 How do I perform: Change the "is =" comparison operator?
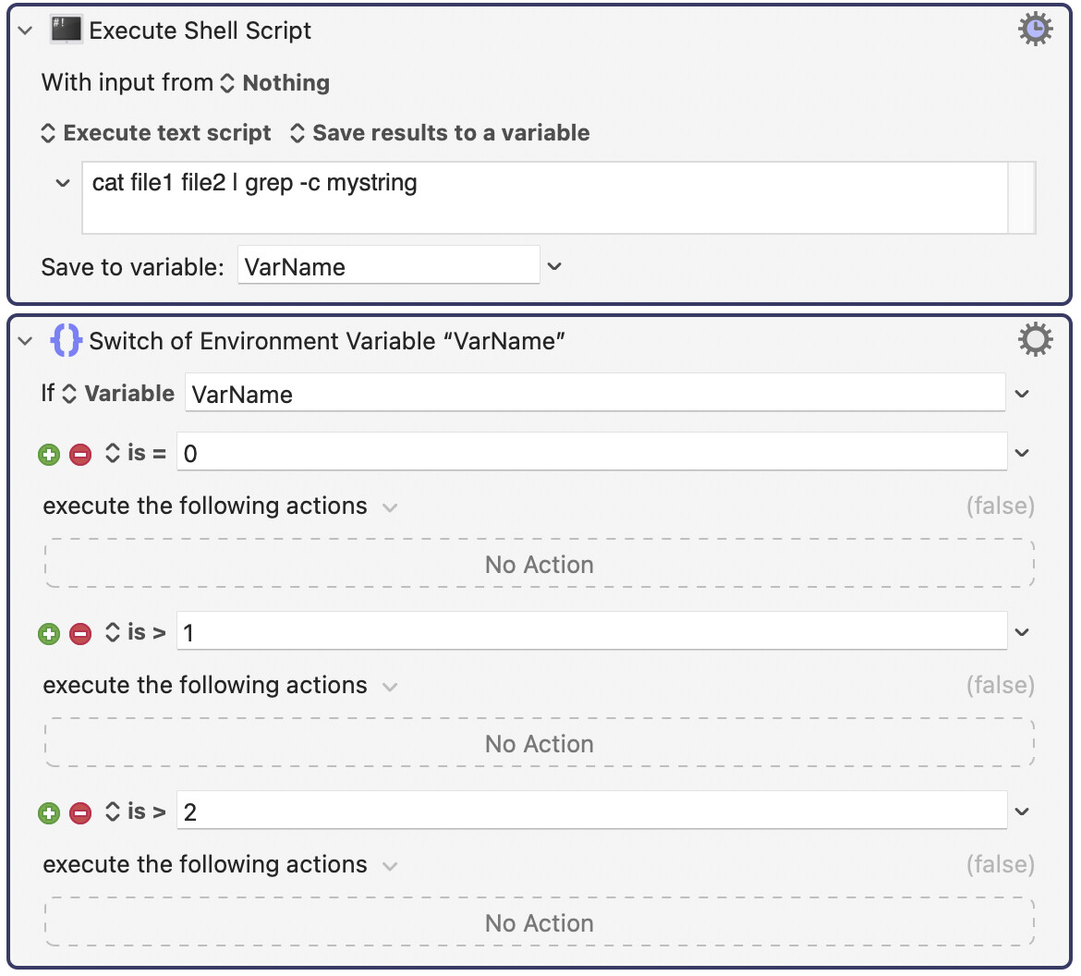coord(137,453)
